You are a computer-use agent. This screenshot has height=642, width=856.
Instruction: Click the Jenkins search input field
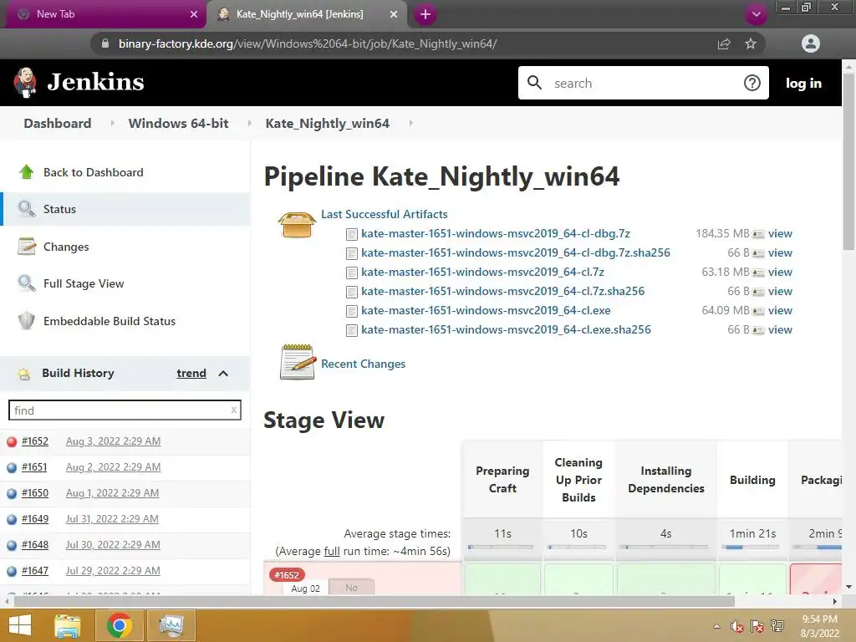tap(645, 83)
